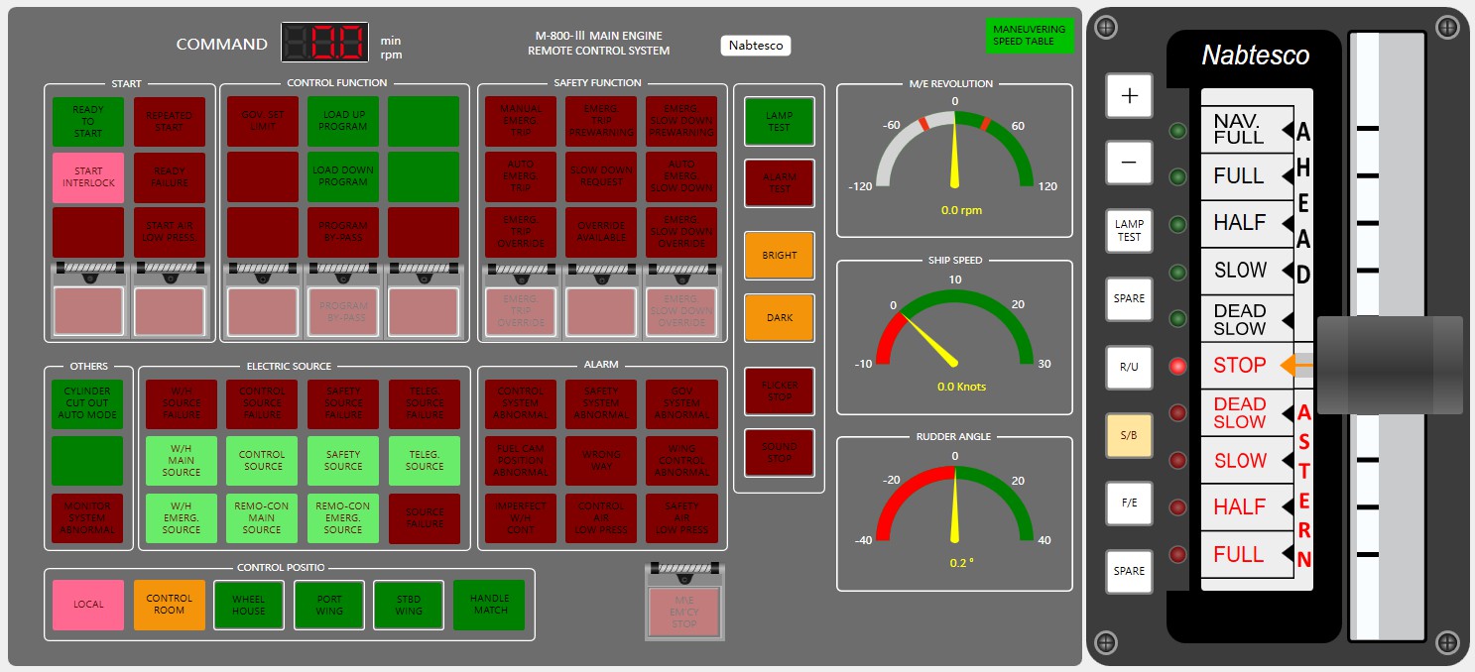
Task: Click the Safety Air Low Press alarm
Action: 681,518
